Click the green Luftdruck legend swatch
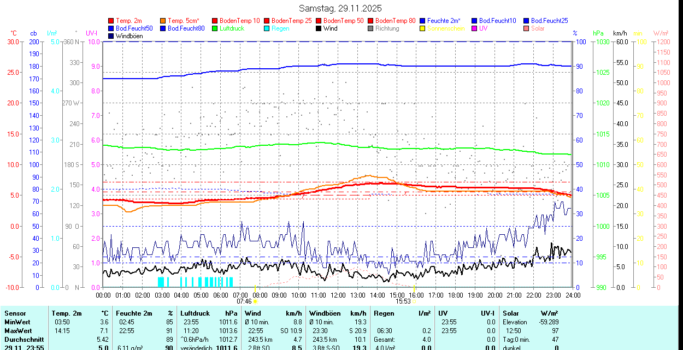 [x=215, y=28]
